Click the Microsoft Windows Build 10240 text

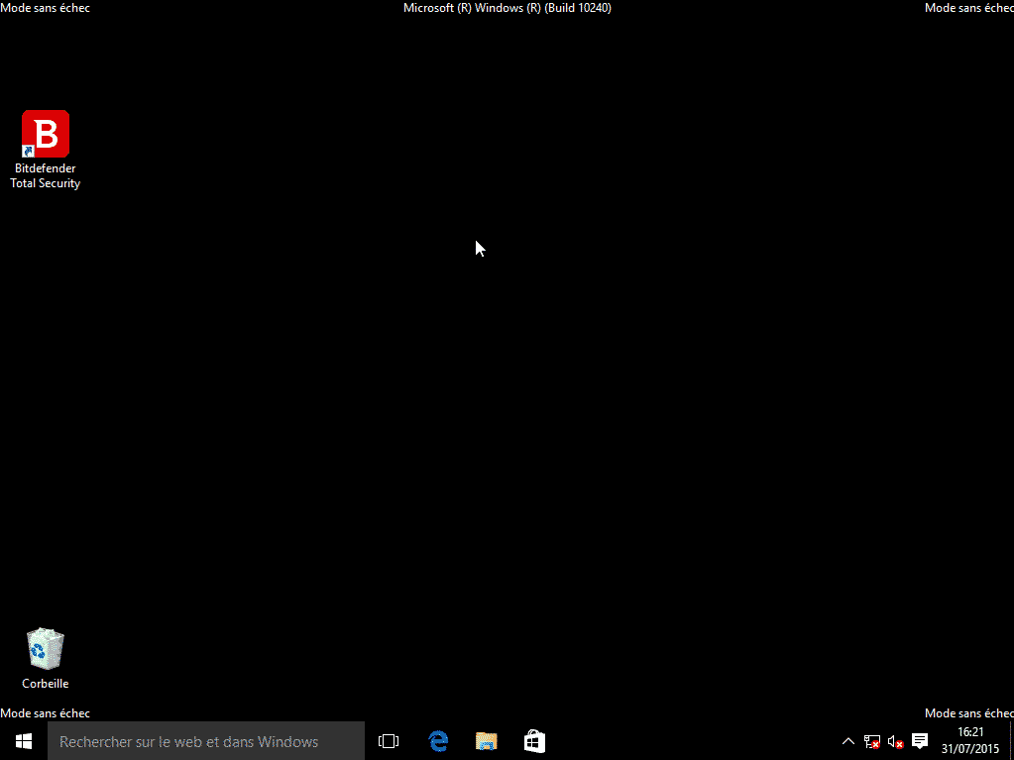click(507, 8)
